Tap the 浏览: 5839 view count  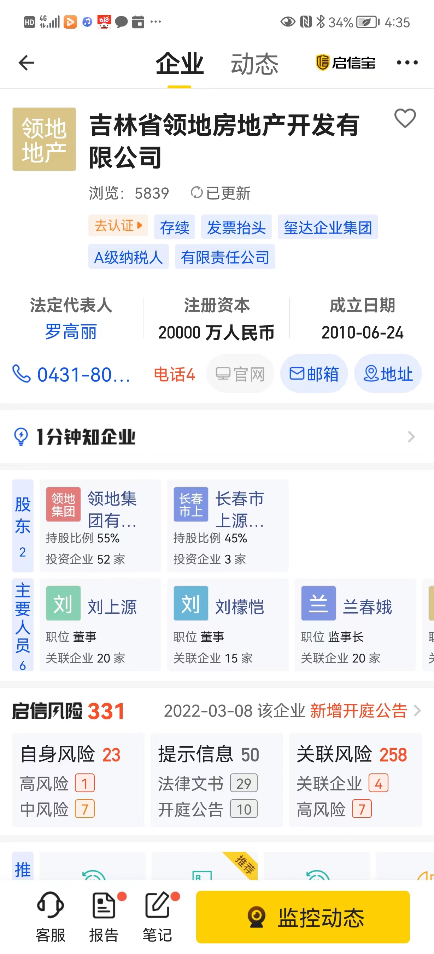(x=129, y=193)
